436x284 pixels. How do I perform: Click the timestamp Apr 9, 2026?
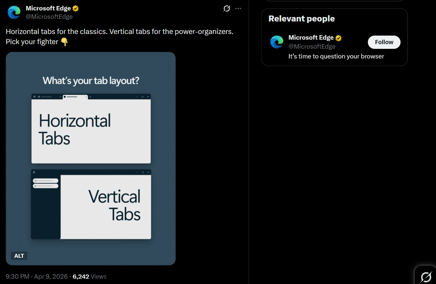click(50, 276)
